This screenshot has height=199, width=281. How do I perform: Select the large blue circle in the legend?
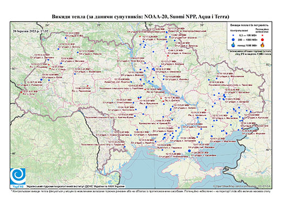coord(233,39)
